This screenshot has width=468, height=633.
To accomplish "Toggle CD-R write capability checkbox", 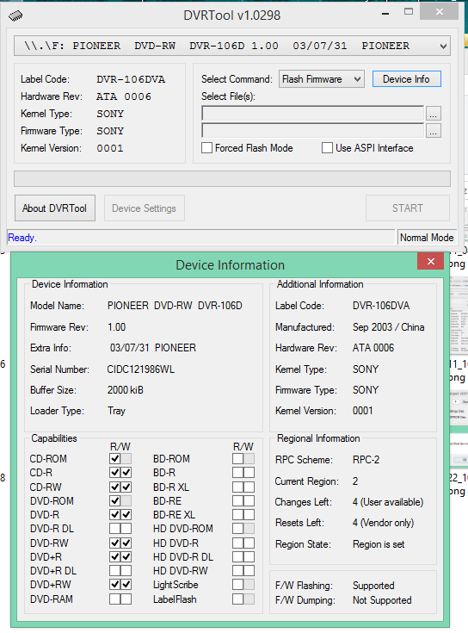I will tap(126, 472).
